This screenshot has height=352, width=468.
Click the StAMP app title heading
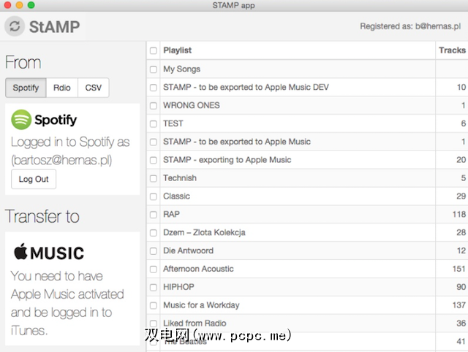point(54,27)
